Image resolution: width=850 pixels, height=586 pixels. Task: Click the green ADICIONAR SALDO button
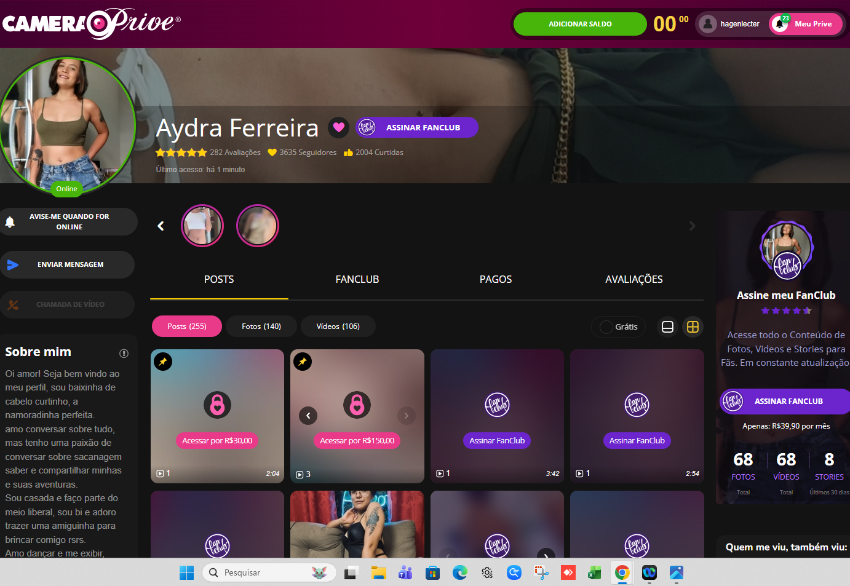[x=579, y=24]
